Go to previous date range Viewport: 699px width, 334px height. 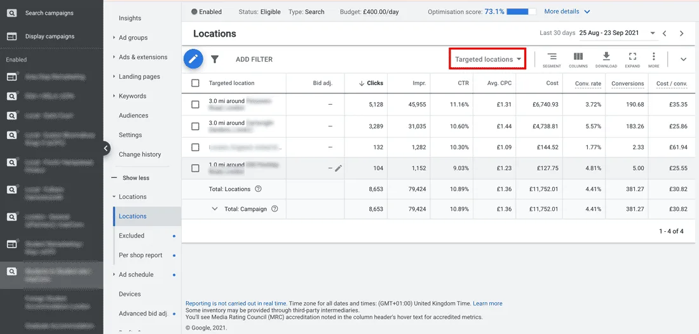click(x=665, y=34)
